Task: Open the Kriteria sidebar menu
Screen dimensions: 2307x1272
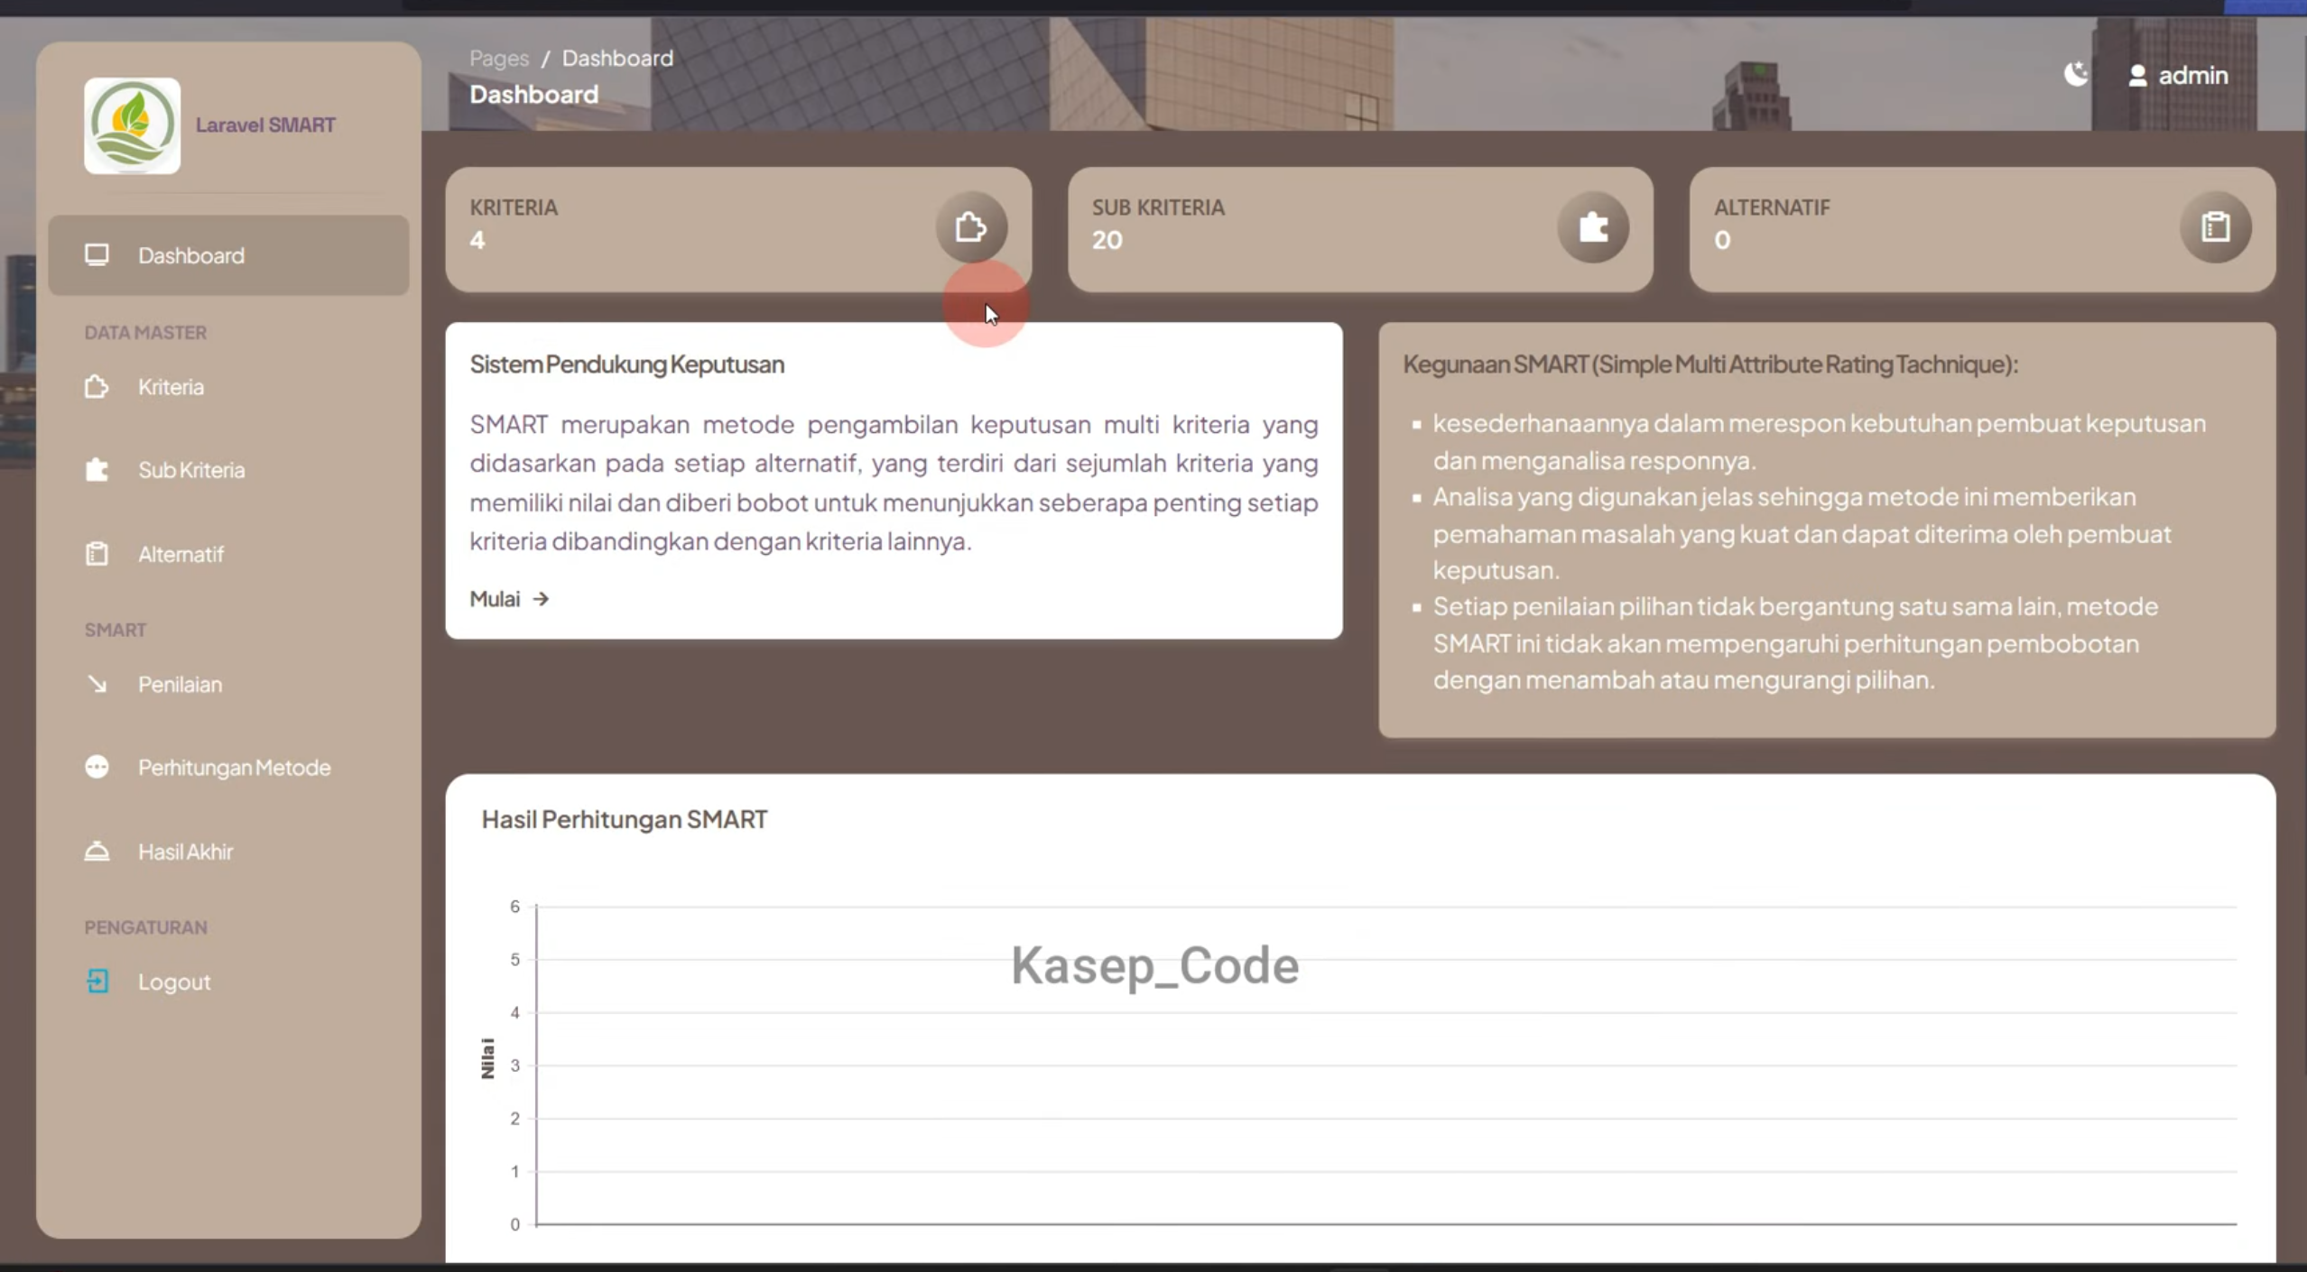Action: (228, 387)
